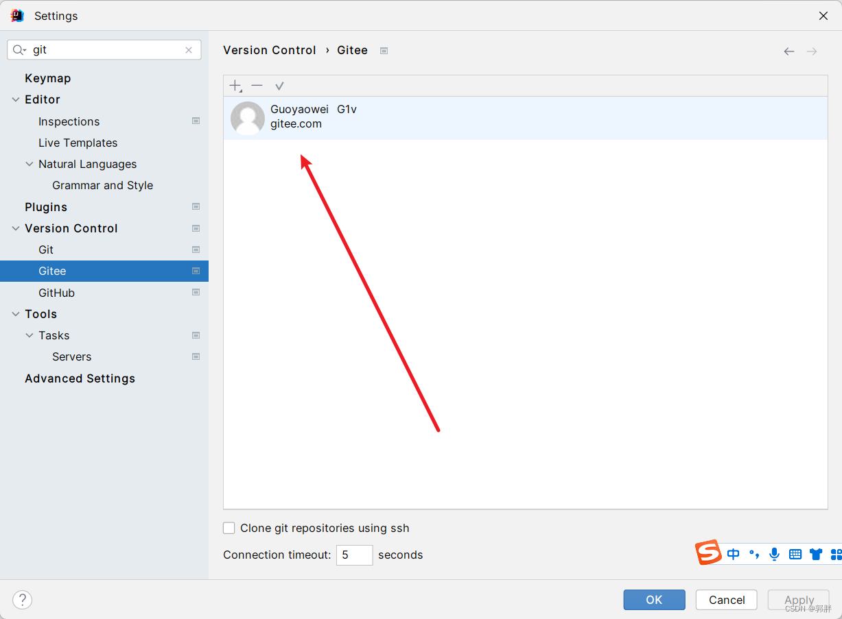Click project-level icon in Tasks row
The width and height of the screenshot is (842, 619).
click(x=196, y=335)
